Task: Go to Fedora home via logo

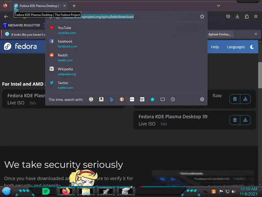Action: [x=20, y=46]
